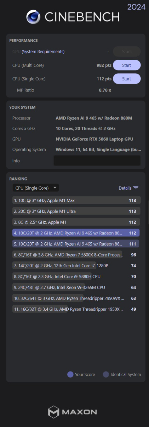Click the Your Score legend circle
This screenshot has height=427, width=149.
point(70,374)
